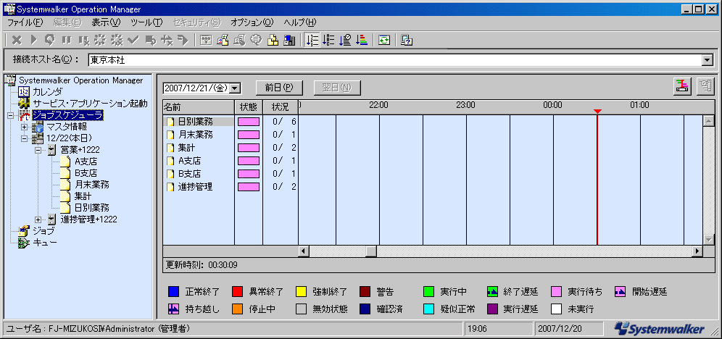This screenshot has height=339, width=722.
Task: Open the オプション(O) menu
Action: point(252,22)
